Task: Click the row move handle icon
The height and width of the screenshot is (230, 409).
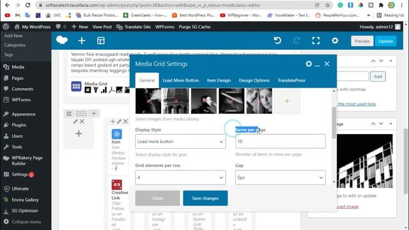Action: click(69, 114)
